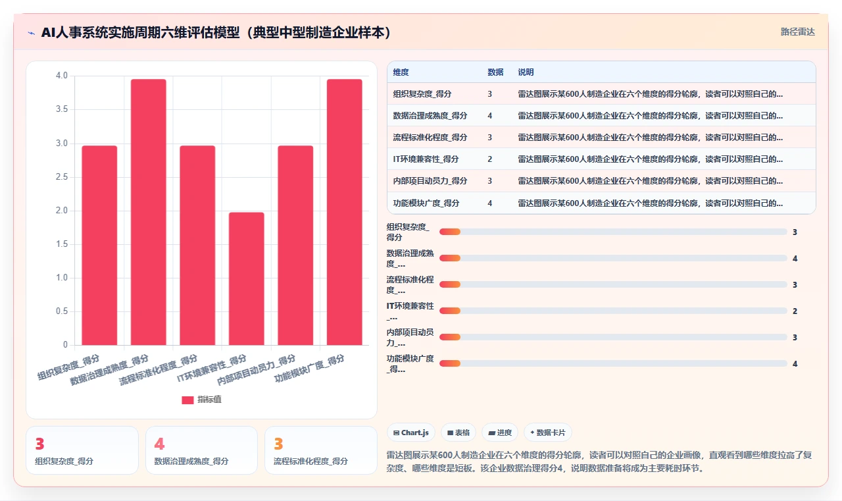The image size is (842, 501).
Task: Click the IT环境兼容性_得分 x-axis label
Action: tap(212, 369)
